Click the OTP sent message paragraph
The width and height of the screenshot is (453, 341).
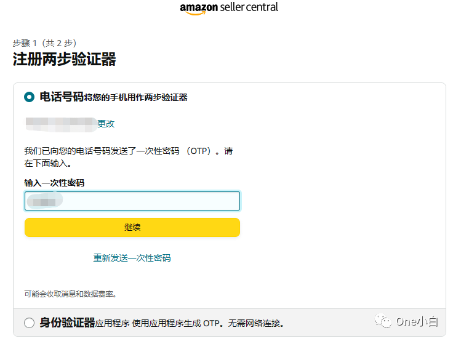point(129,157)
